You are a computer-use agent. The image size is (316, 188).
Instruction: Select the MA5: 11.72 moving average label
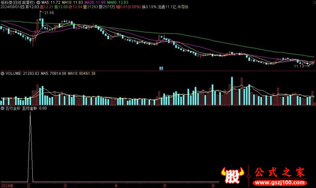51,2
